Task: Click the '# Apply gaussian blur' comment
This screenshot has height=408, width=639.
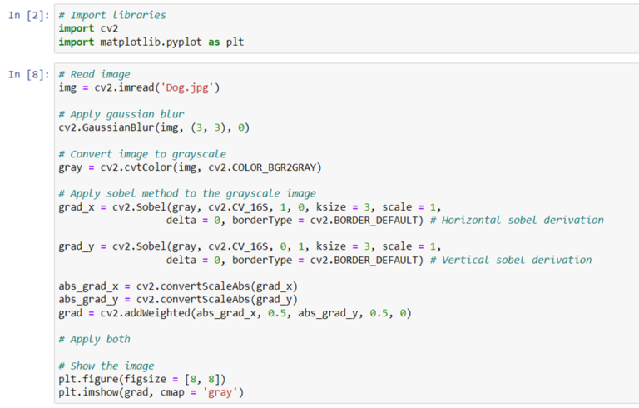Action: pyautogui.click(x=121, y=114)
